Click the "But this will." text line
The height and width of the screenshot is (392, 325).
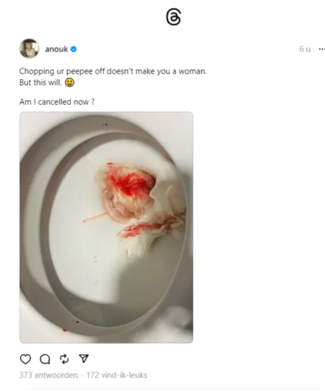pos(40,83)
